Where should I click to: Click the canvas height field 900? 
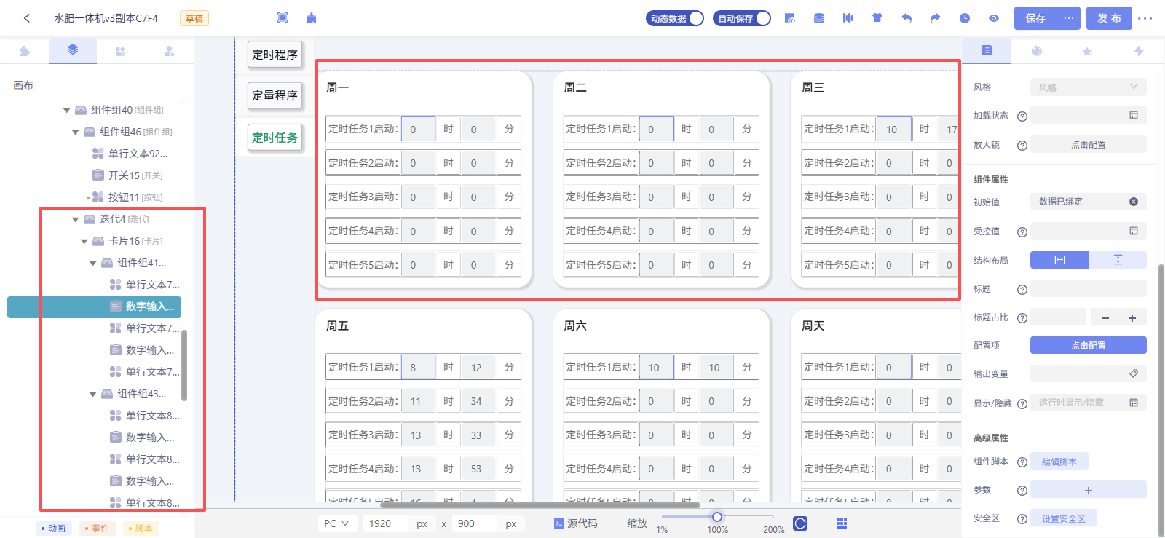click(475, 523)
